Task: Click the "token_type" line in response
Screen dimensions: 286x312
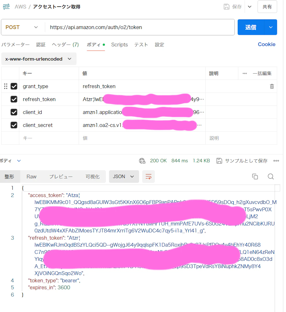Action: coord(54,280)
